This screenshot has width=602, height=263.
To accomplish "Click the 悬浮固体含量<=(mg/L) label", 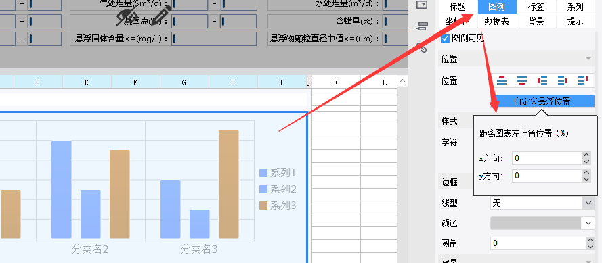I will (121, 39).
